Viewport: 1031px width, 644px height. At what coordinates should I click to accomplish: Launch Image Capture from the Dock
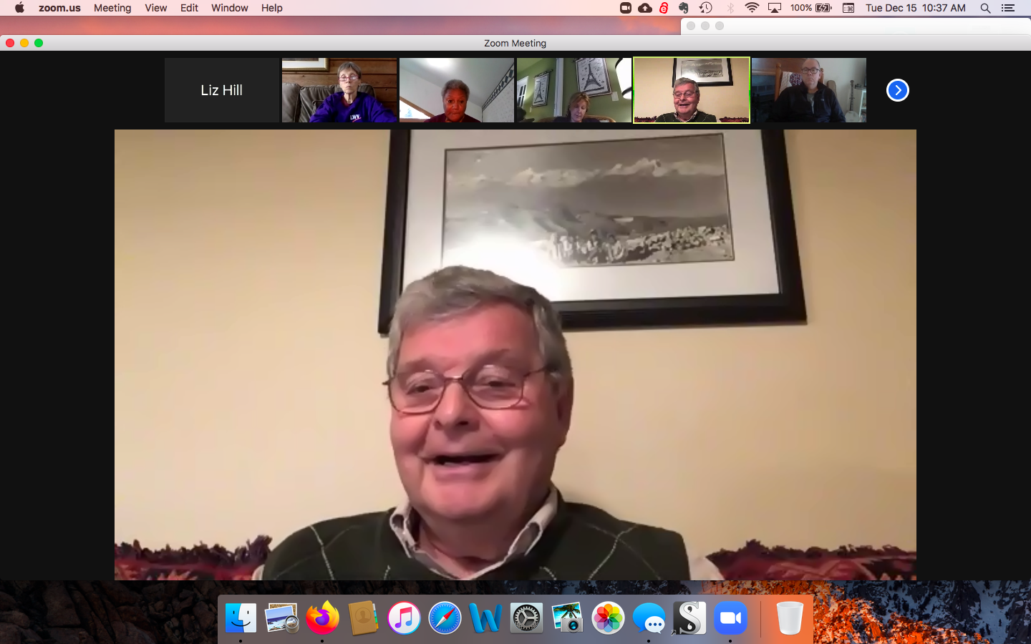[567, 618]
